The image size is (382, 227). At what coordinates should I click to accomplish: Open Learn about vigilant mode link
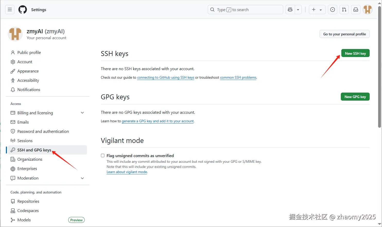click(127, 172)
